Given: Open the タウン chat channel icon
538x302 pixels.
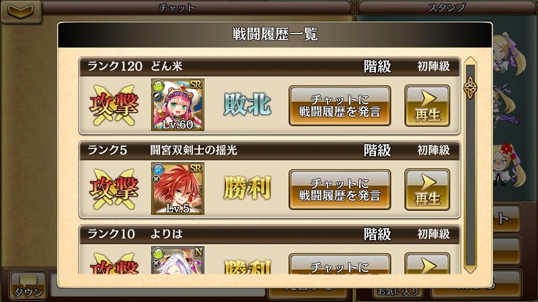Looking at the screenshot, I should pos(28,286).
